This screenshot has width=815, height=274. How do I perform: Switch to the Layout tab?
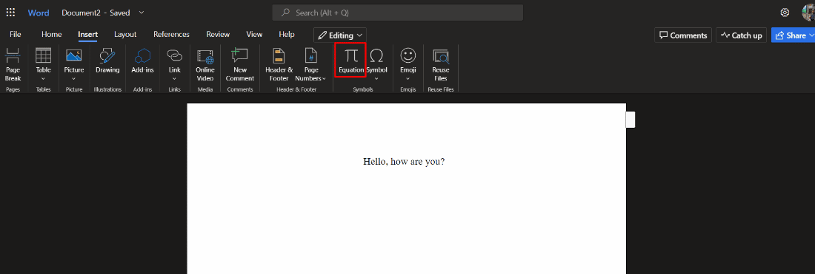point(125,35)
